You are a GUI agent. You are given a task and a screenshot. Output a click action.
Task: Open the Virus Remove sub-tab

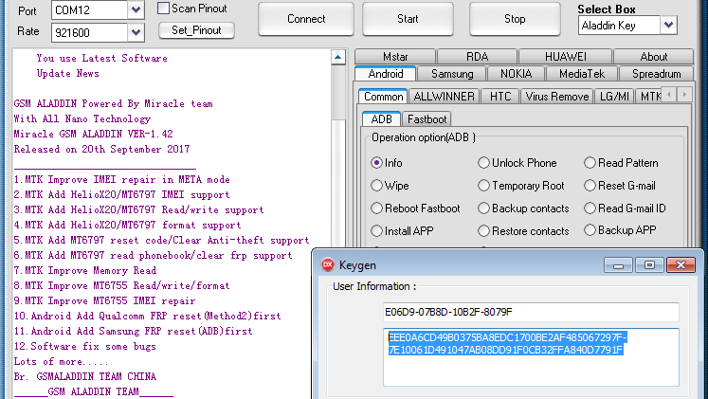click(x=557, y=97)
